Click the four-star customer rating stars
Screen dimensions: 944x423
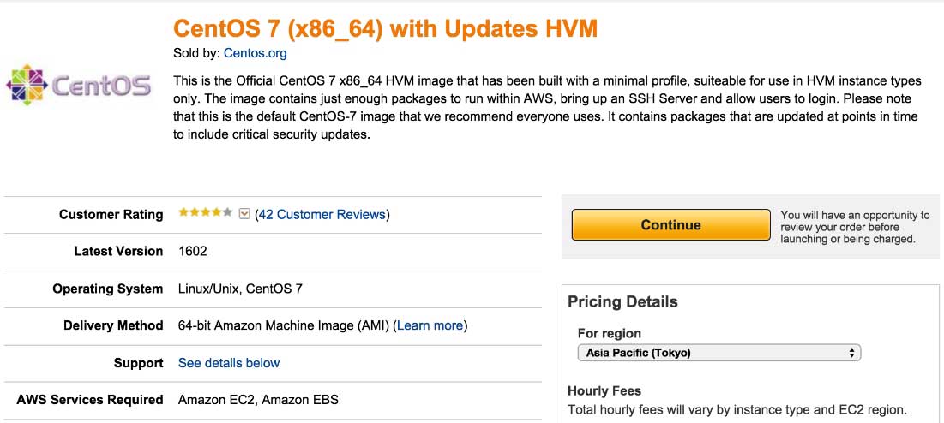tap(205, 213)
